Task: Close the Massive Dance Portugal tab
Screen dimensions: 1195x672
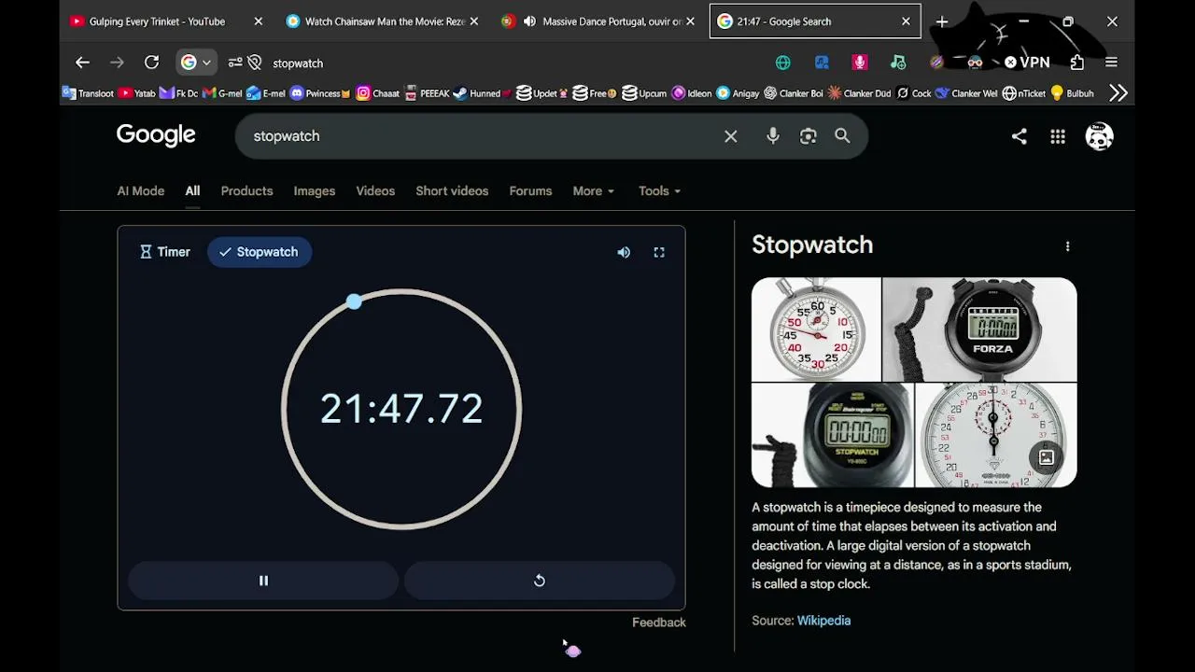Action: (690, 21)
